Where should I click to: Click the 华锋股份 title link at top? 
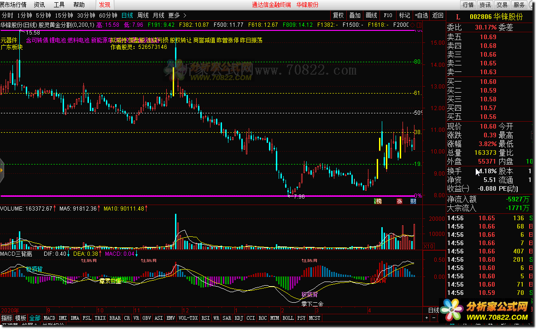click(307, 5)
